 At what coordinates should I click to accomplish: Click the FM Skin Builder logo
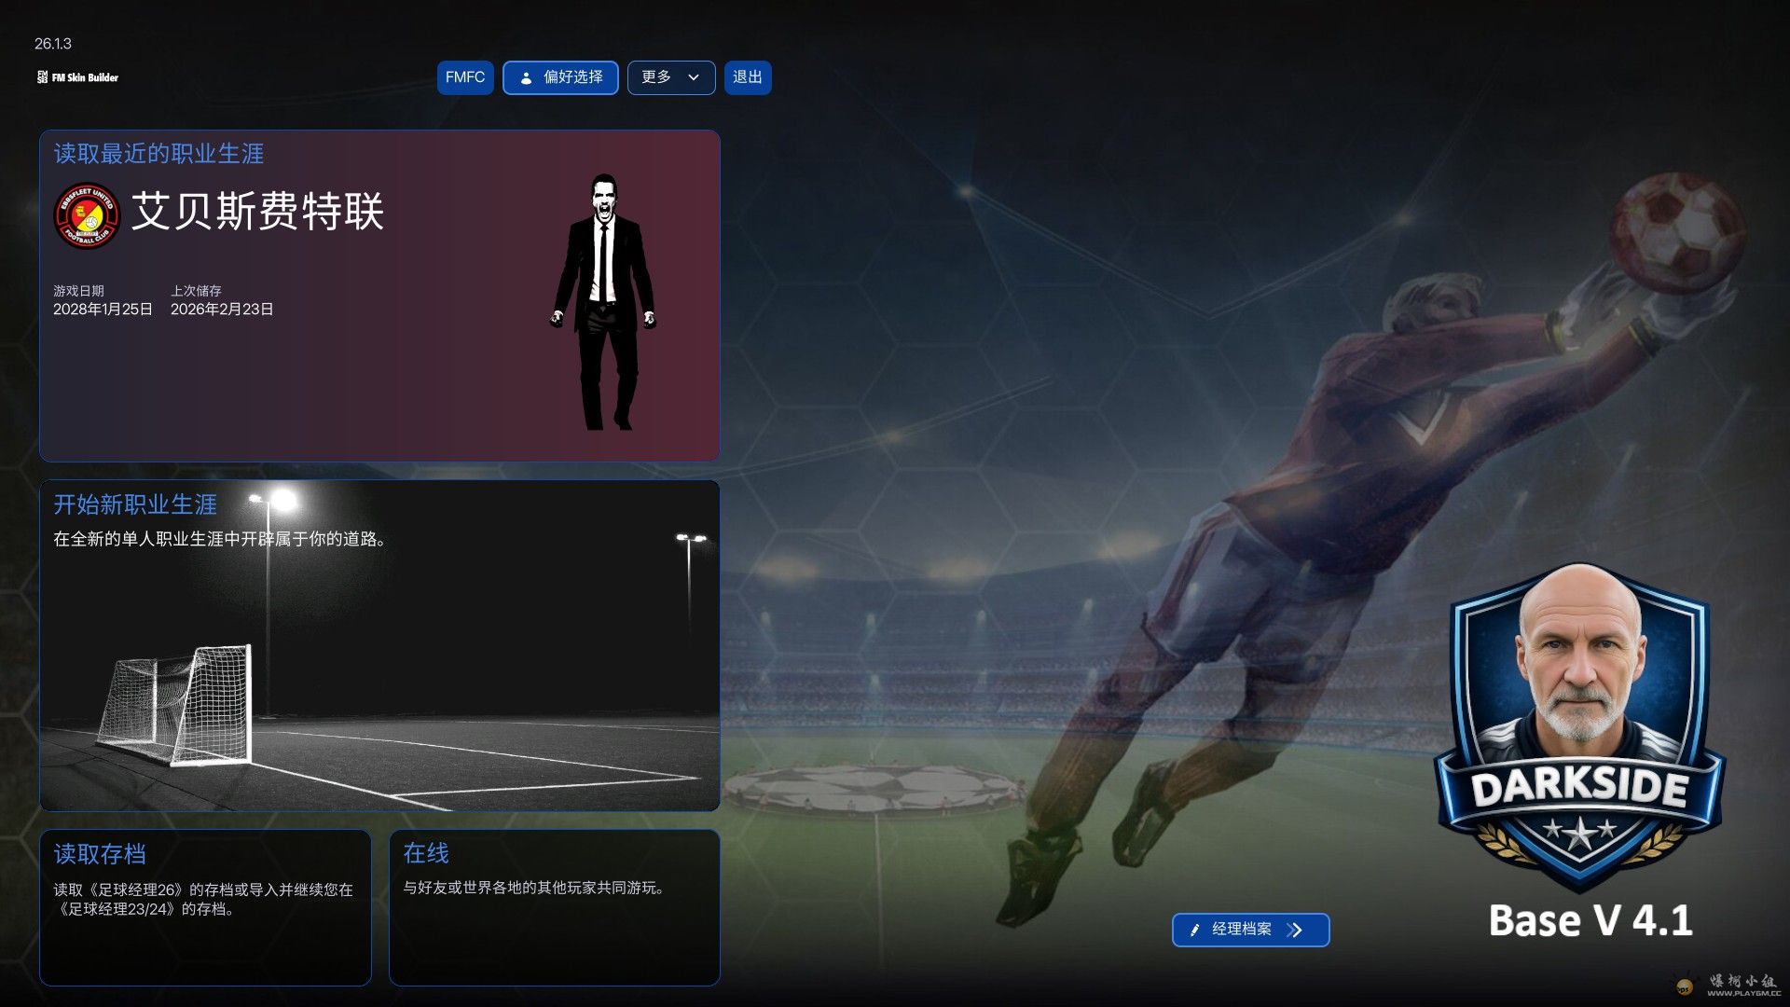click(x=78, y=77)
